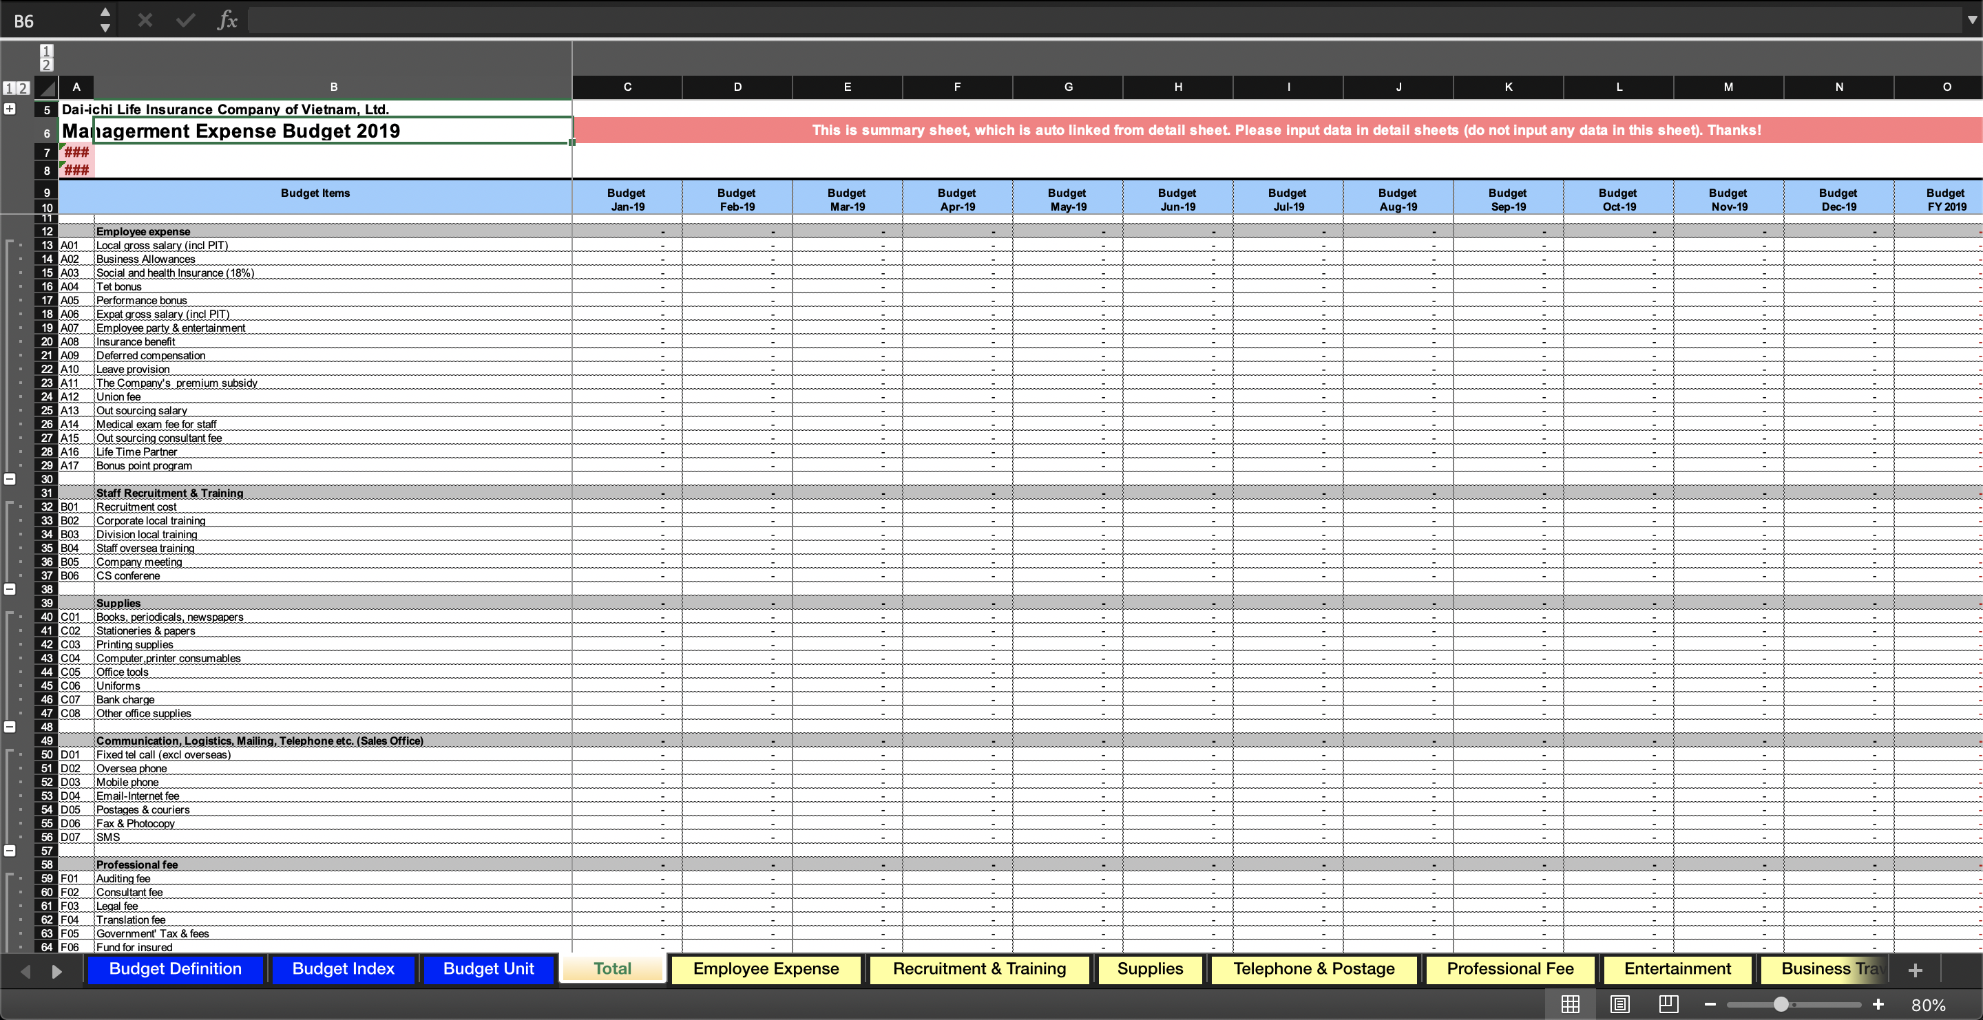Switch to Budget Definition sheet tab
The width and height of the screenshot is (1983, 1020).
176,969
